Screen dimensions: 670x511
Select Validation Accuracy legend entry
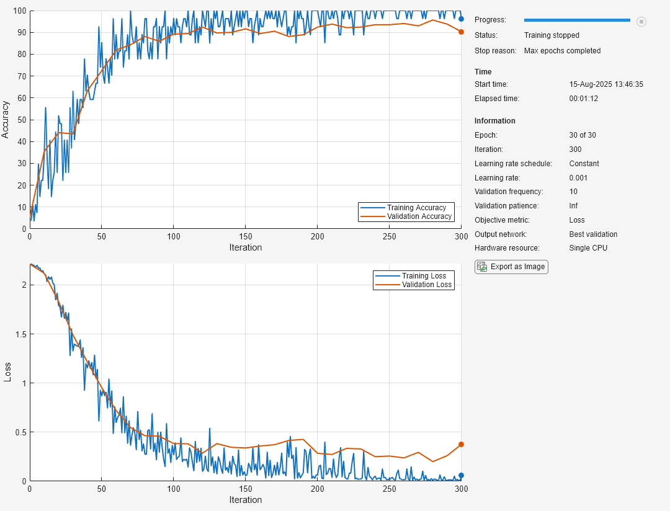point(419,216)
